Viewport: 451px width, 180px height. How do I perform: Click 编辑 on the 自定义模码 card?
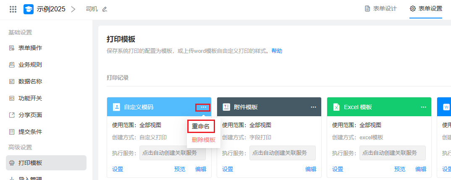201,169
